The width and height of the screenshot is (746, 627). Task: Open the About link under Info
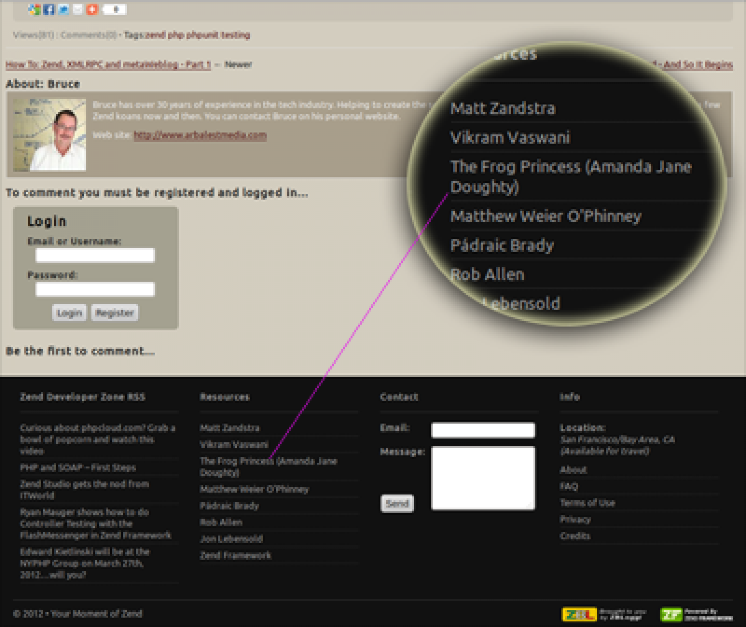click(x=573, y=470)
